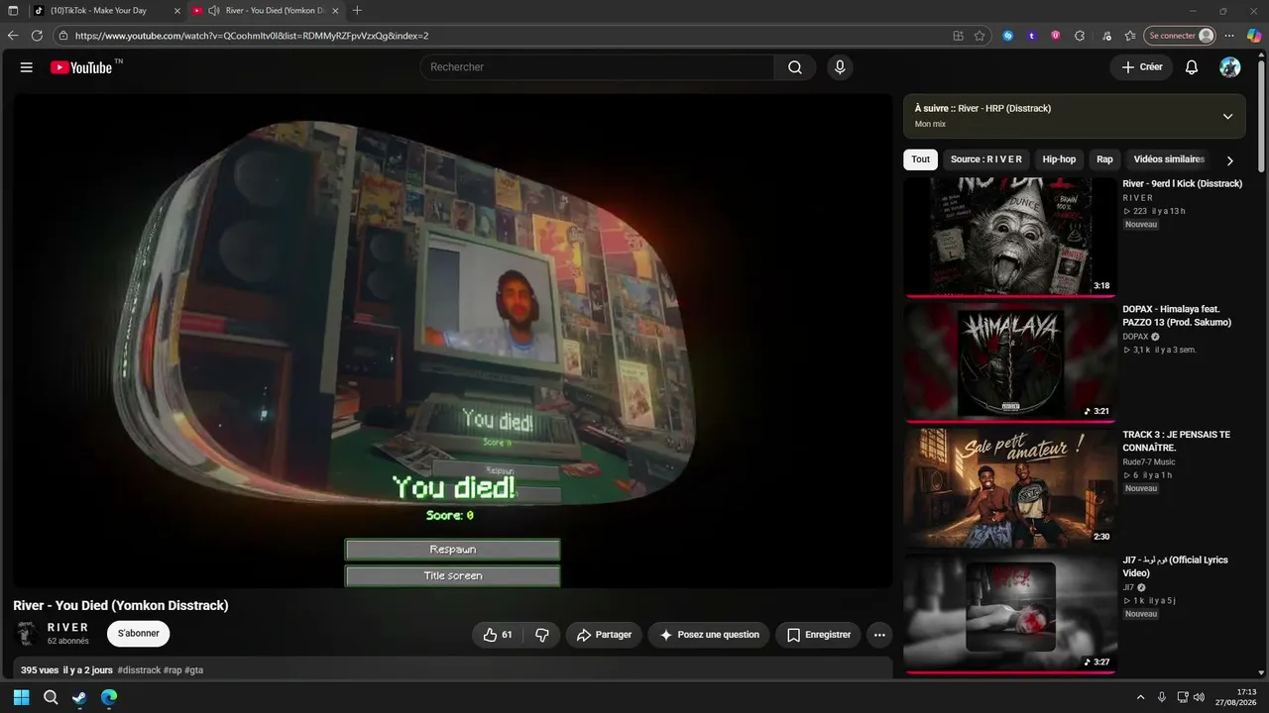Open the #gta hashtag link
Image resolution: width=1269 pixels, height=713 pixels.
(x=193, y=670)
